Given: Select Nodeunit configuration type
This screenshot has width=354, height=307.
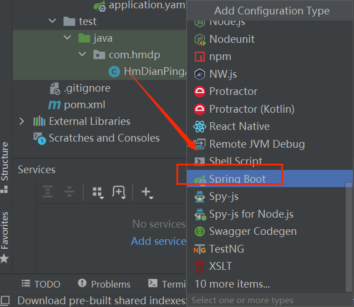Looking at the screenshot, I should pyautogui.click(x=270, y=39).
